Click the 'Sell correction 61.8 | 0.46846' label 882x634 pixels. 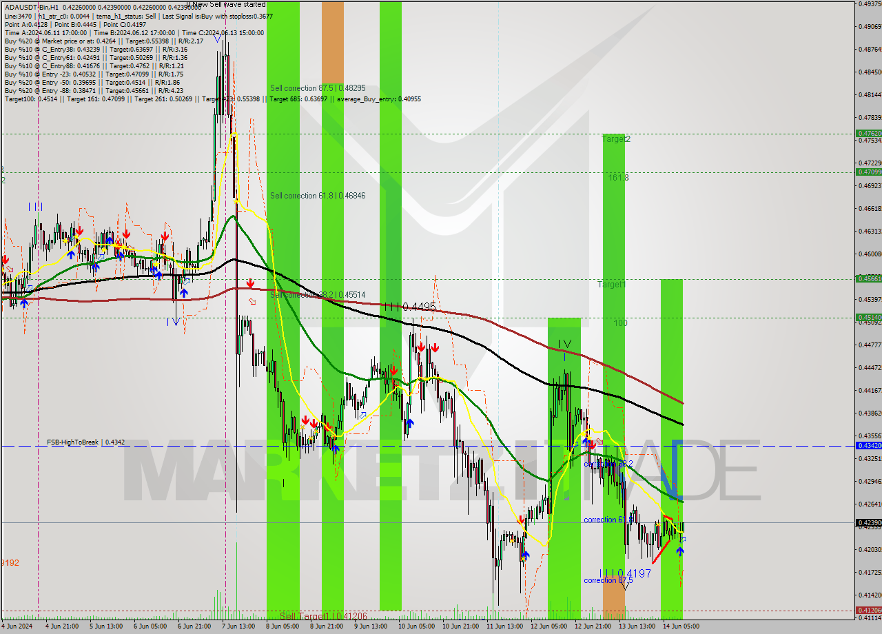pyautogui.click(x=318, y=196)
